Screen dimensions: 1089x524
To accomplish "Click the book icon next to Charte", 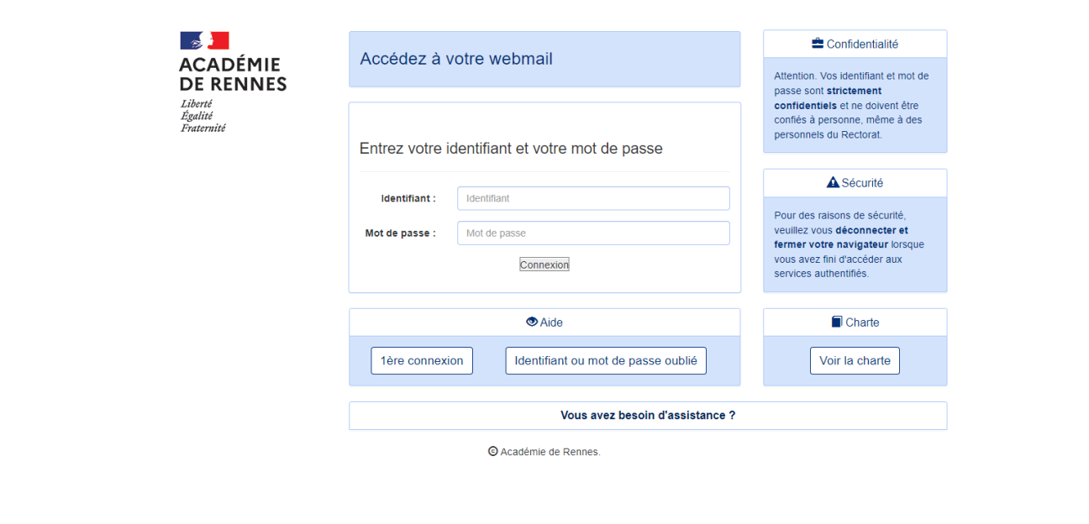I will point(835,322).
